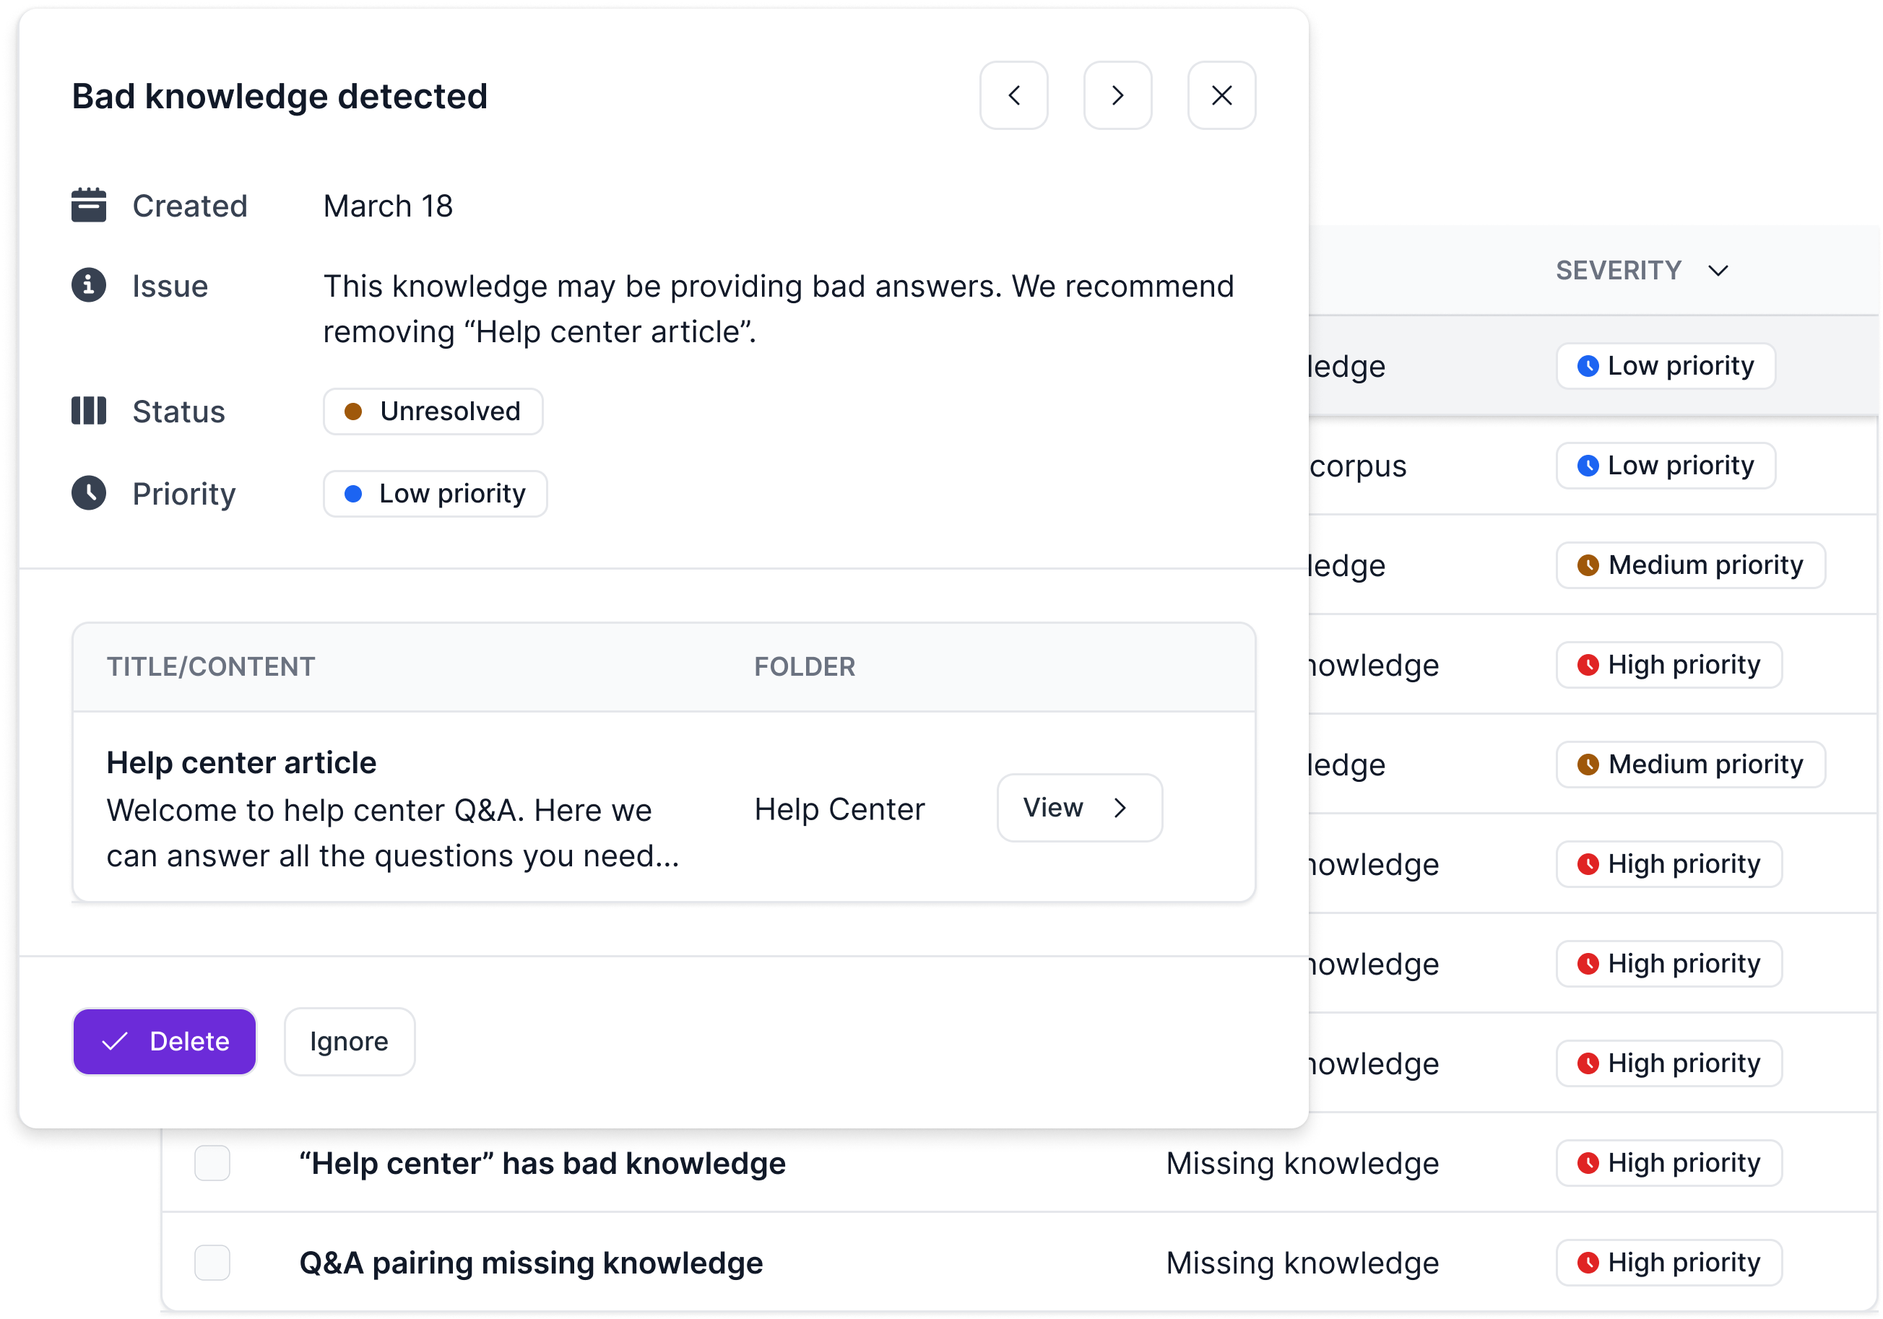Check the checkbox for "Help center" has bad knowledge

(x=212, y=1163)
